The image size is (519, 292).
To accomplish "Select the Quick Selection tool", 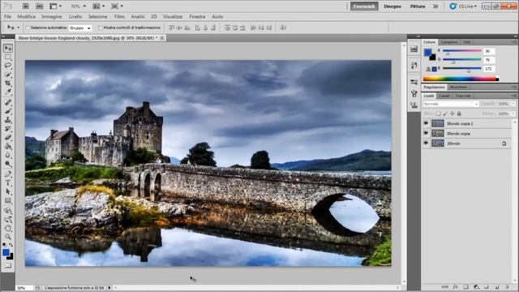I will tap(8, 74).
